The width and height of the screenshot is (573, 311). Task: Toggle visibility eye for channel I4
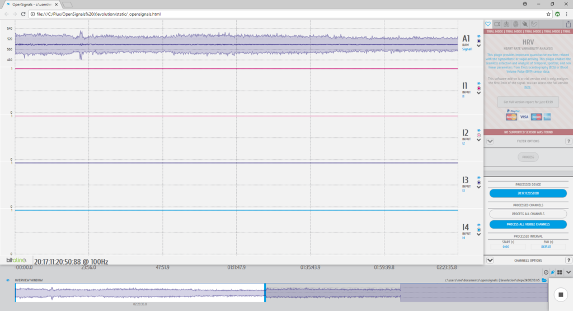(x=478, y=225)
